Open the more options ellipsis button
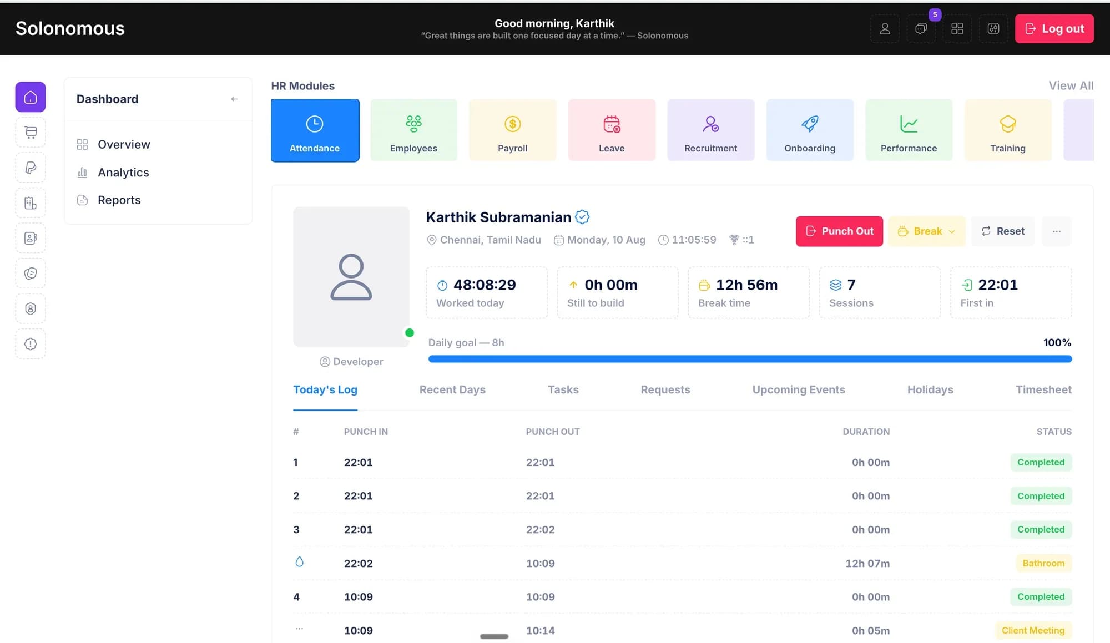This screenshot has width=1110, height=643. [x=1057, y=231]
